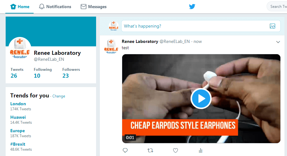Play the earphones video
The width and height of the screenshot is (287, 156).
point(201,99)
